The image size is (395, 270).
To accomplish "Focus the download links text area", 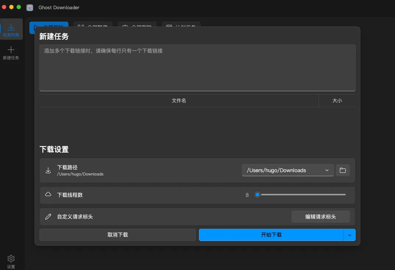I will click(x=197, y=68).
